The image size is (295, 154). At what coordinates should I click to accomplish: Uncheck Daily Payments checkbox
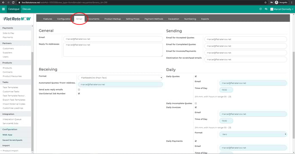point(196,141)
